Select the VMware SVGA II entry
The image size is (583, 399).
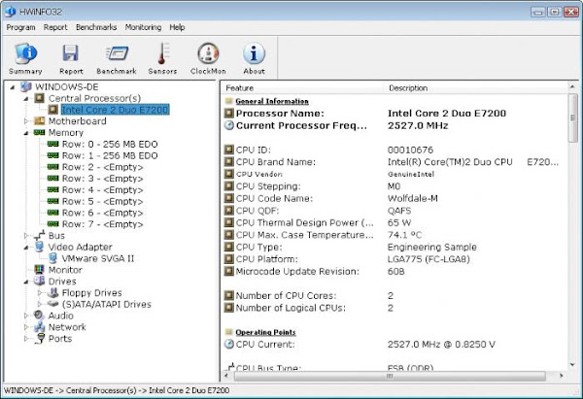(x=98, y=258)
